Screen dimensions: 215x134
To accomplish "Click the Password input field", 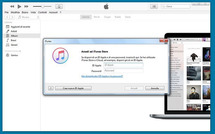I will tap(123, 71).
